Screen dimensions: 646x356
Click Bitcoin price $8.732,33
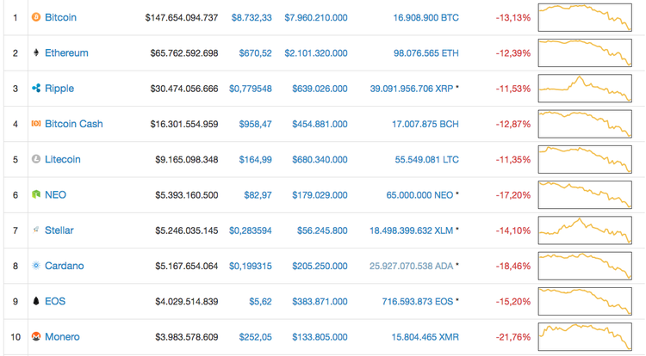click(x=252, y=18)
